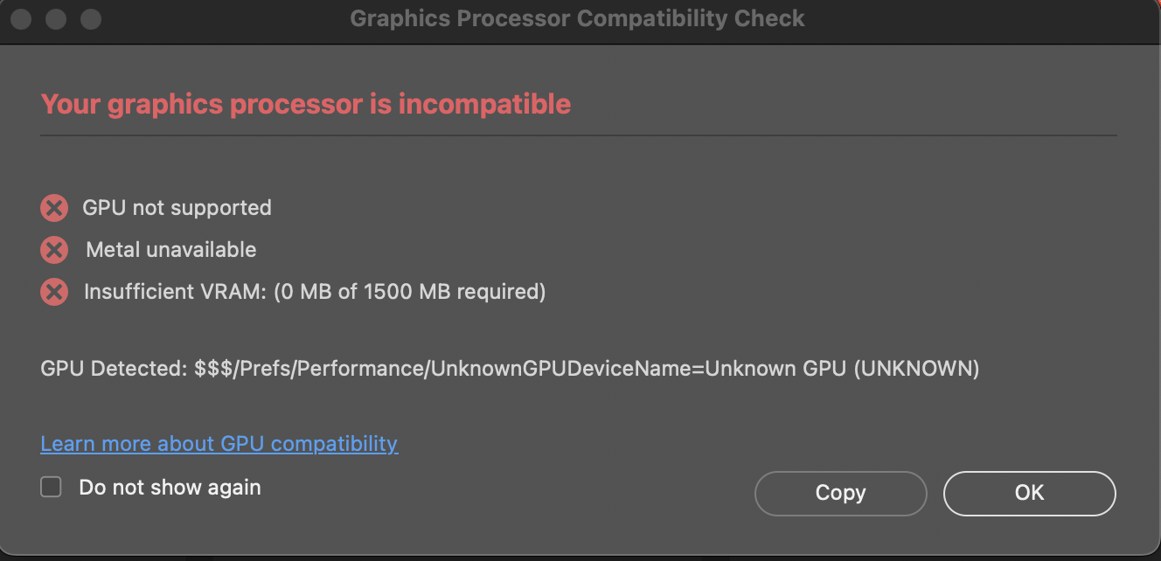Click the Do not show again label text

point(170,487)
